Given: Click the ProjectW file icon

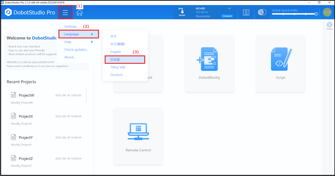Looking at the screenshot, I should (x=13, y=95).
